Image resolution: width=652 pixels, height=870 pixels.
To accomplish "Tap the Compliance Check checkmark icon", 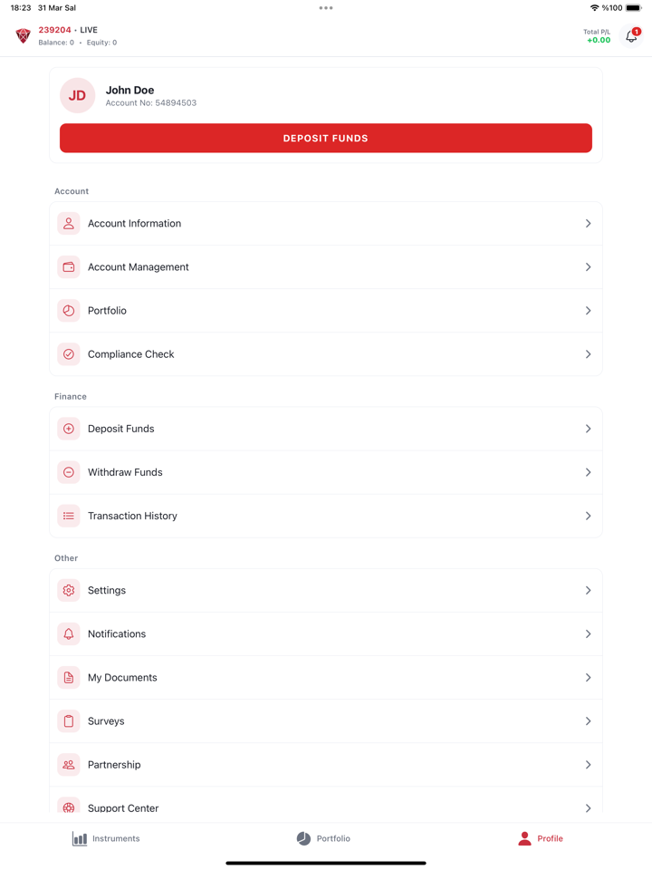I will coord(69,354).
